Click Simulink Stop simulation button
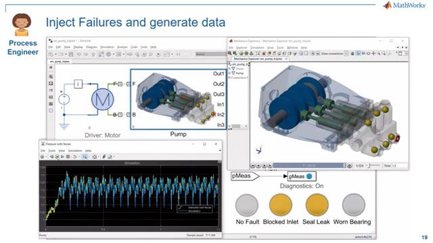The height and width of the screenshot is (243, 433). pyautogui.click(x=158, y=54)
